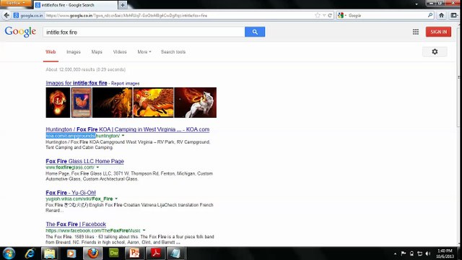The image size is (462, 260).
Task: Click the Windows Start button
Action: pyautogui.click(x=9, y=253)
